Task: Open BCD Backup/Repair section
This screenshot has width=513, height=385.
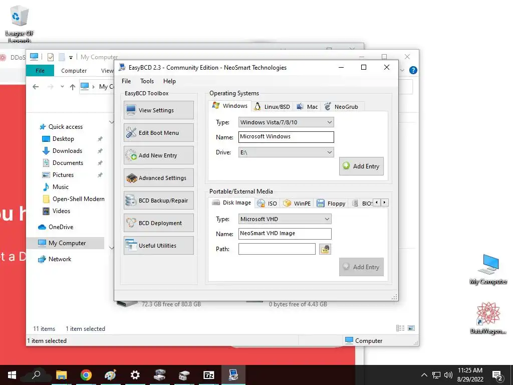Action: [x=159, y=201]
